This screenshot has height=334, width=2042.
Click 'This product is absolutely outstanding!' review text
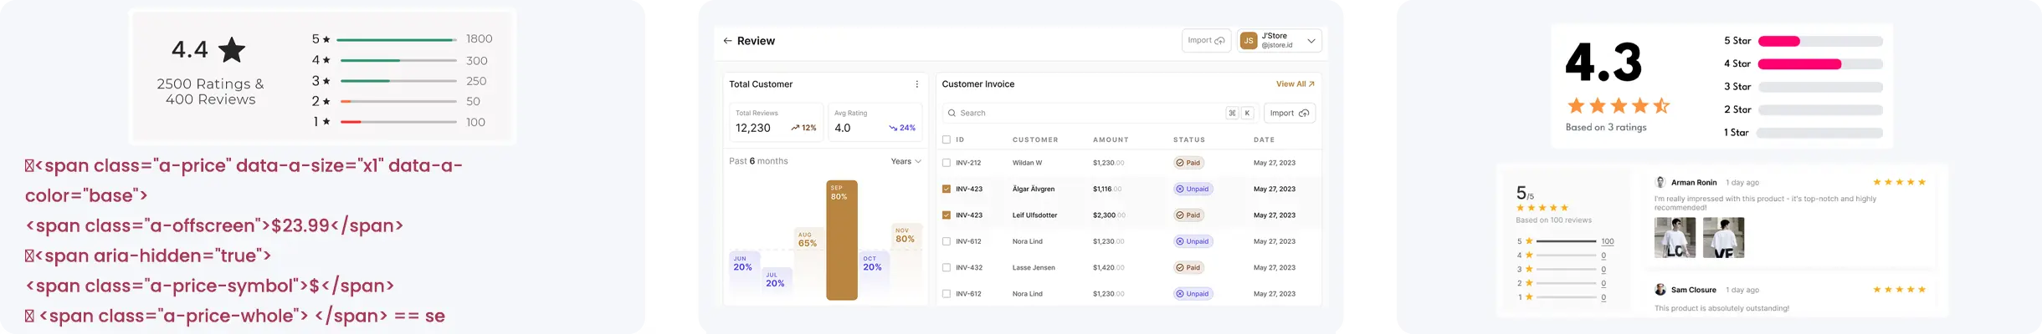coord(1721,308)
